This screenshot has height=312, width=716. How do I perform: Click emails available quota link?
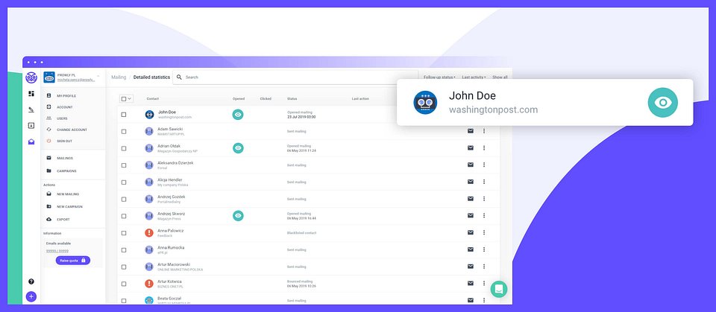tap(57, 252)
